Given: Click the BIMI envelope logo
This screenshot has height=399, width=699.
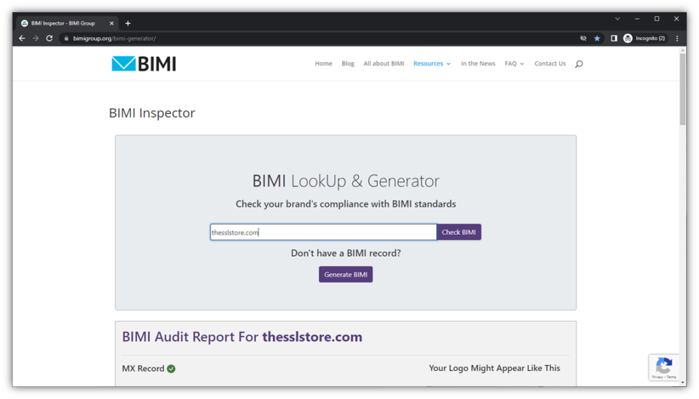Looking at the screenshot, I should [143, 64].
